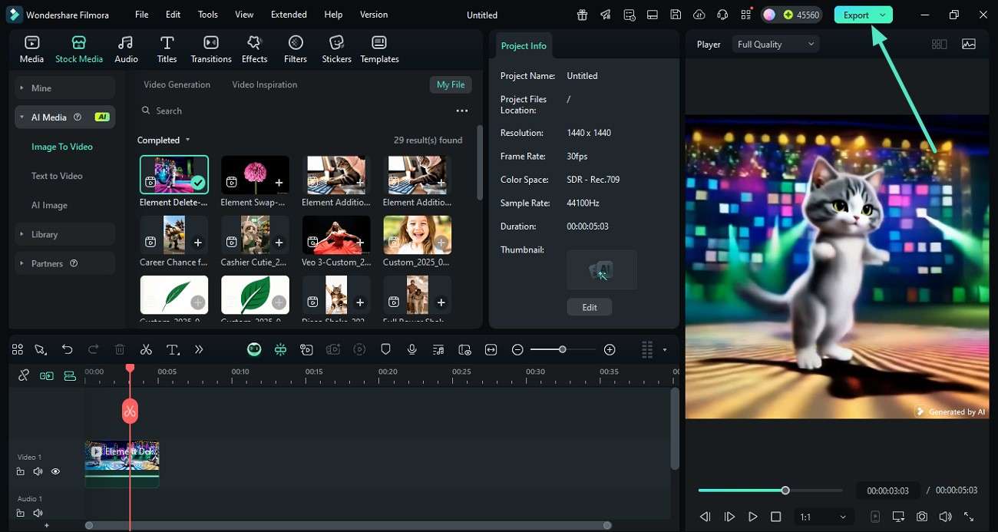Click the timeline video clip

122,464
